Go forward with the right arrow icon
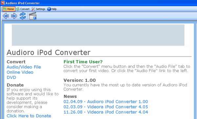Viewport: 197px width, 119px height. 14,16
